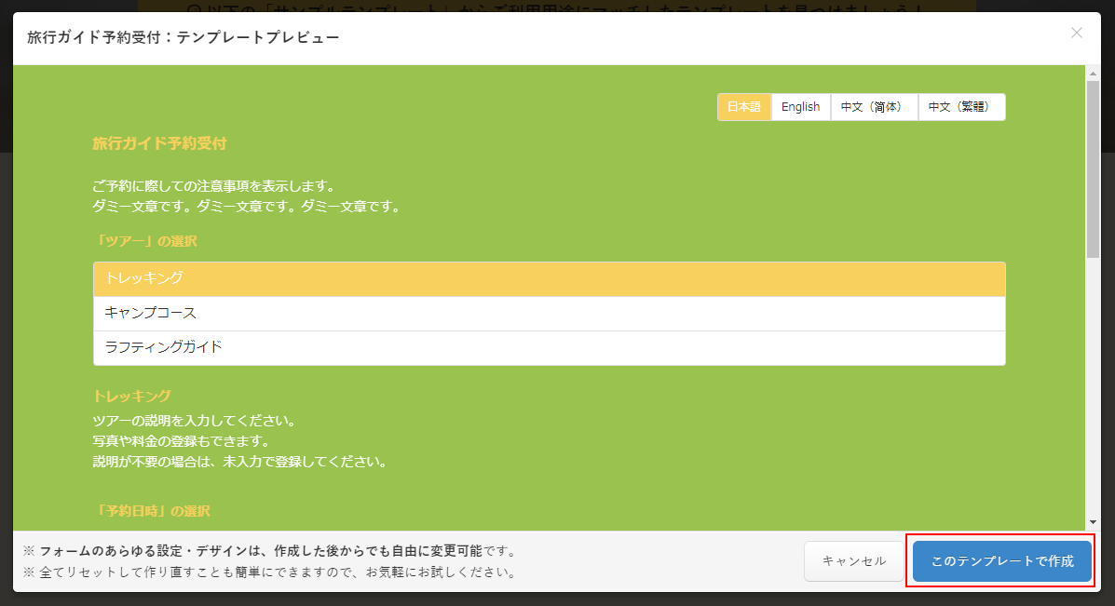The height and width of the screenshot is (606, 1115).
Task: Select トレッキング in the tour list
Action: point(550,278)
